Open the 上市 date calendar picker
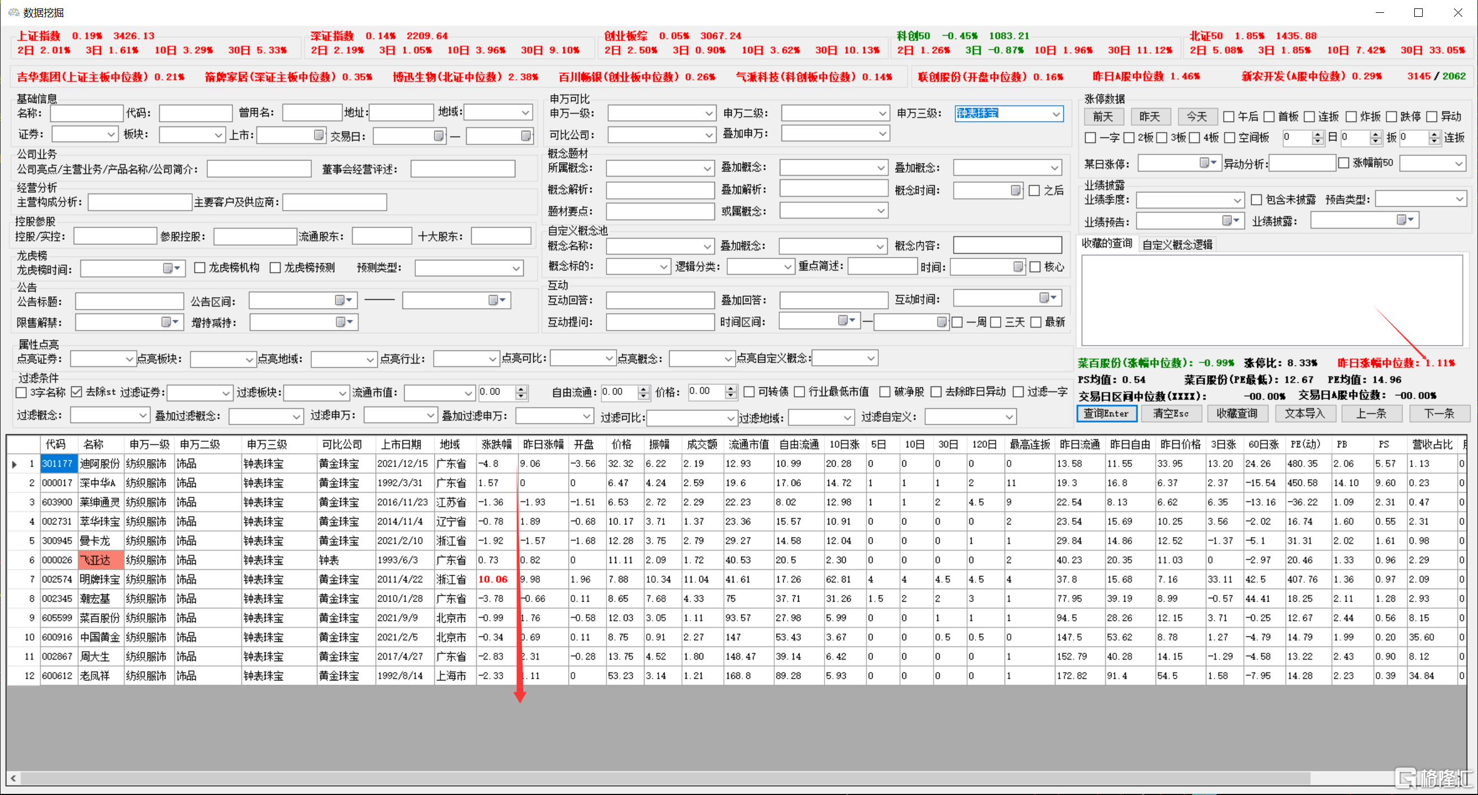 point(319,135)
